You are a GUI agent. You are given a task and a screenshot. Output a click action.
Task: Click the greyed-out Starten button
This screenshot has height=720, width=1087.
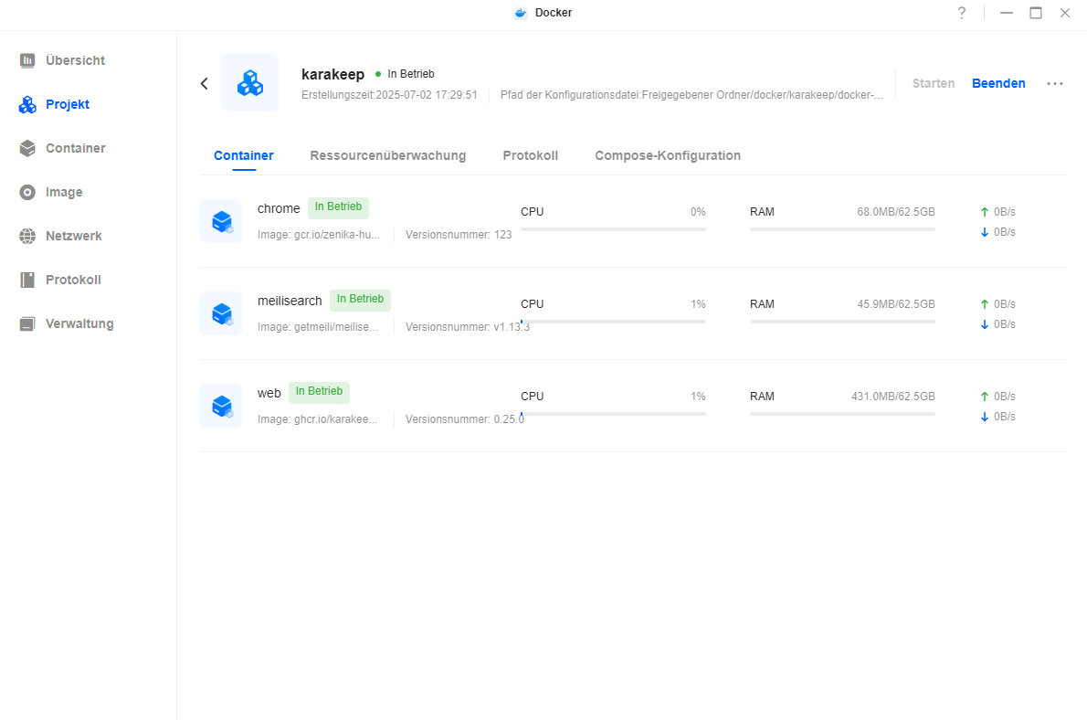934,83
